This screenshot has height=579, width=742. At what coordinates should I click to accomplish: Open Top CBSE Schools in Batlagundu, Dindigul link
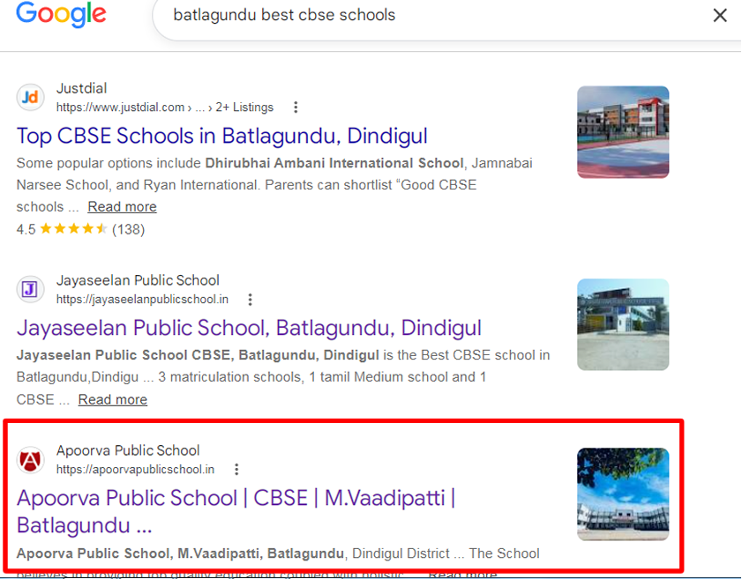(222, 136)
